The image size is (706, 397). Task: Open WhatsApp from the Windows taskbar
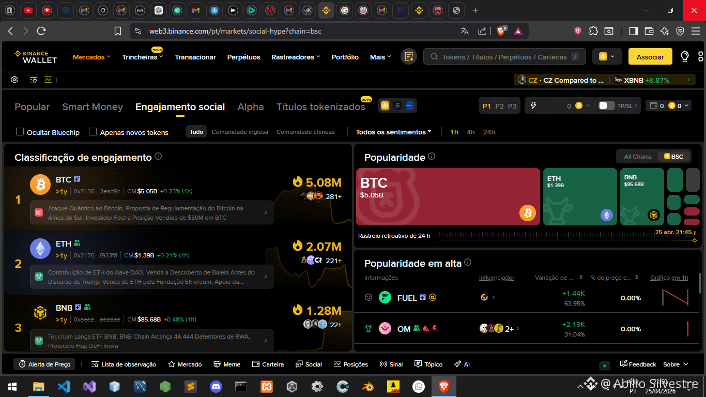[418, 386]
